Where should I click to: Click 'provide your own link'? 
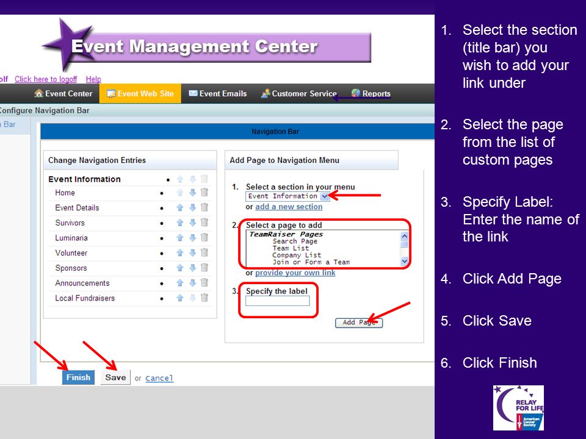(x=295, y=273)
